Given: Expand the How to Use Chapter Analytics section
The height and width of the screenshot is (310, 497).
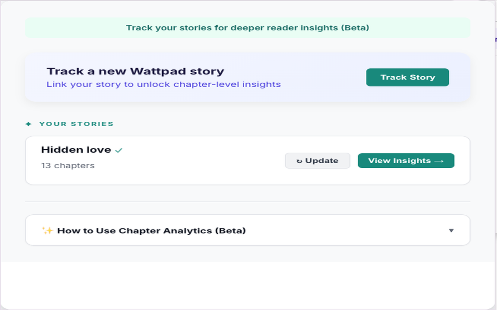Looking at the screenshot, I should 247,230.
